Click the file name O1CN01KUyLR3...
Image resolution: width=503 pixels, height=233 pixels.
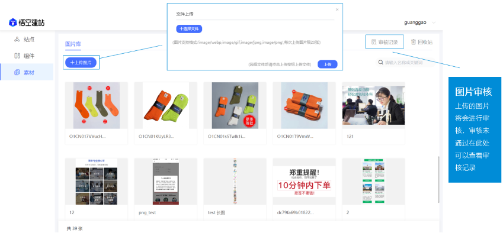tap(157, 137)
